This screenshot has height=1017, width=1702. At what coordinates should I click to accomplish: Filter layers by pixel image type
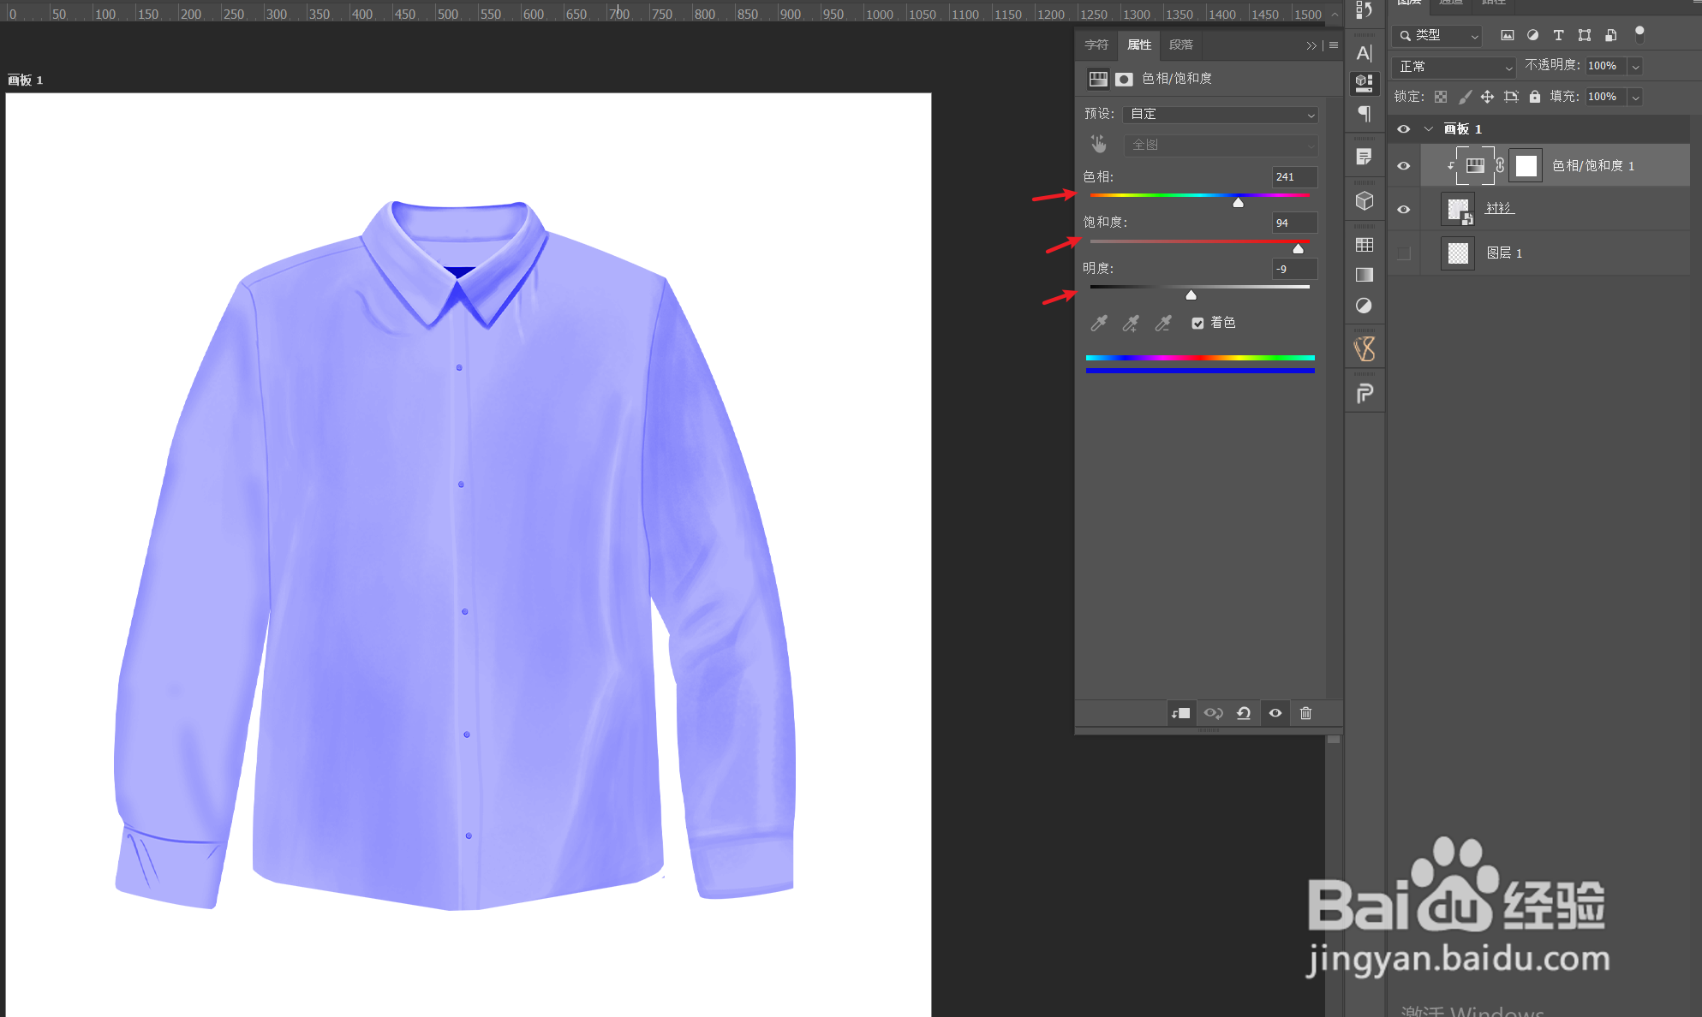pos(1508,35)
